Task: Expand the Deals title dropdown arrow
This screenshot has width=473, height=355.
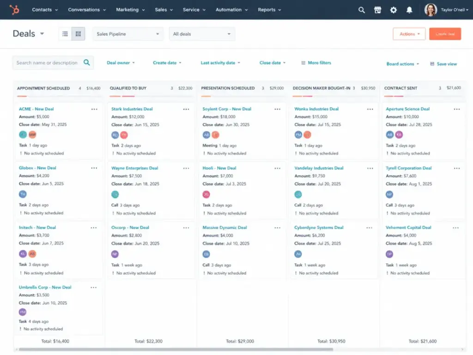Action: (x=42, y=33)
